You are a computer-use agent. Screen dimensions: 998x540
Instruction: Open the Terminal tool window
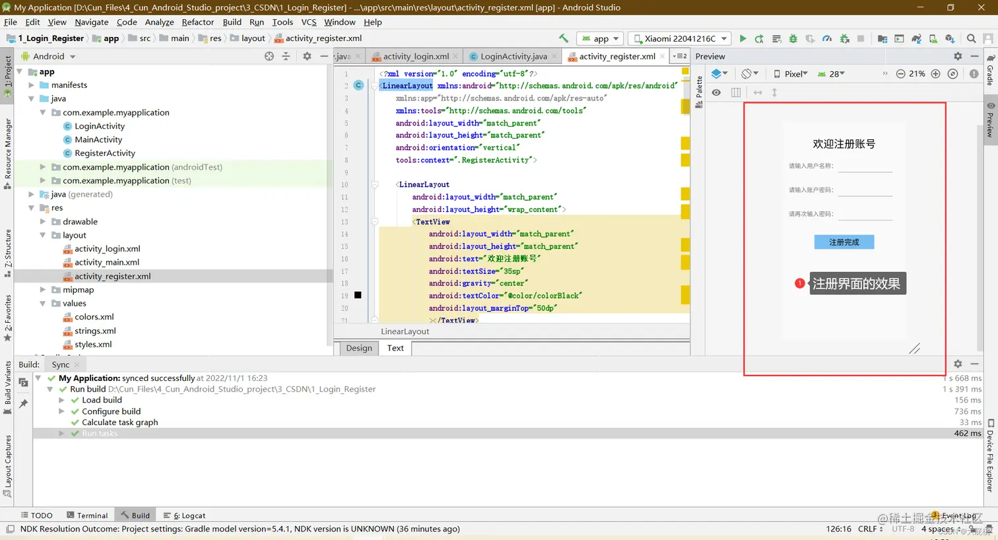pyautogui.click(x=87, y=516)
